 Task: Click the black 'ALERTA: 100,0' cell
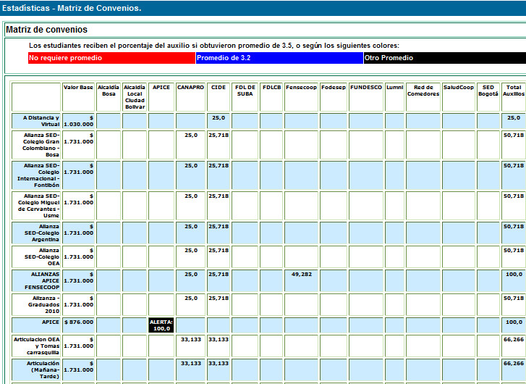(161, 325)
